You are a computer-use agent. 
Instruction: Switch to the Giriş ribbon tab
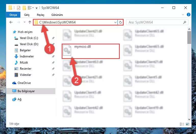pyautogui.click(x=27, y=15)
